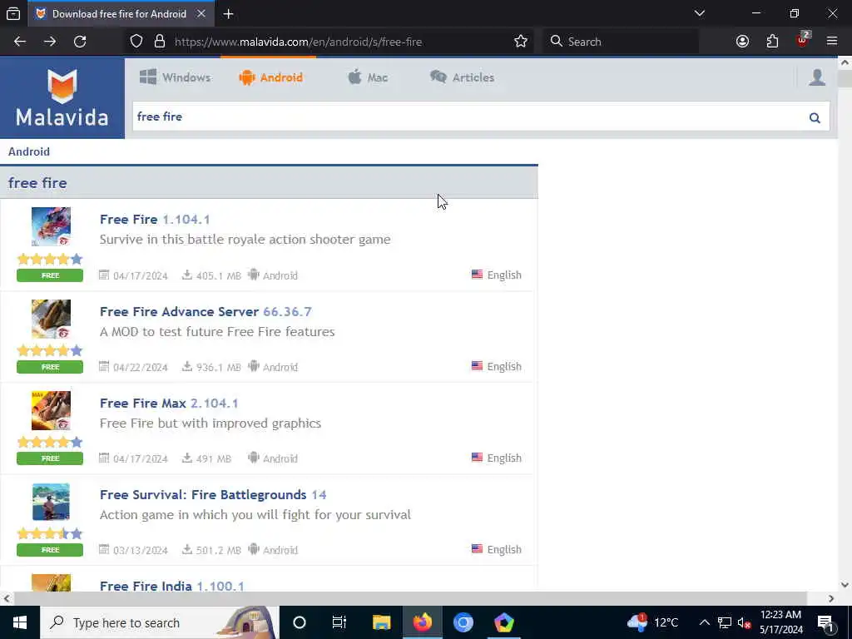Click the star rating of Free Fire
Viewport: 852px width, 639px height.
(x=50, y=260)
